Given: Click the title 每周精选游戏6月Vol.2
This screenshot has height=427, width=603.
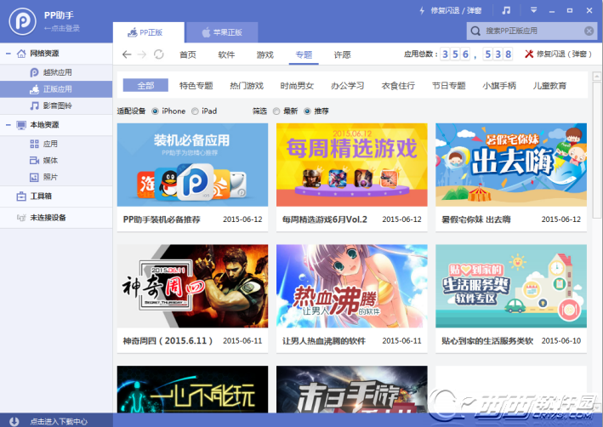Looking at the screenshot, I should pos(325,219).
